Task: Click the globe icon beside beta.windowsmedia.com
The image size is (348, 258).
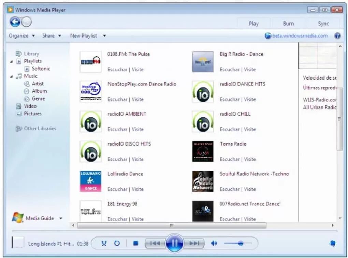Action: [268, 36]
